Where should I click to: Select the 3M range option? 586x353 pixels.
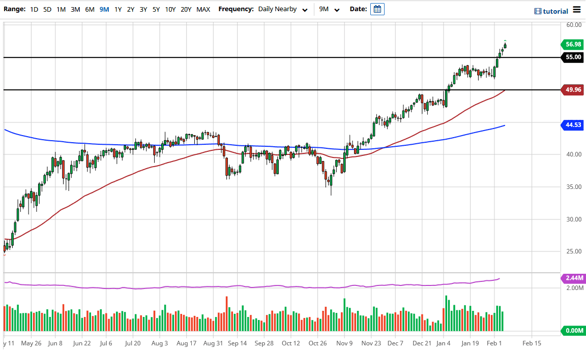pyautogui.click(x=76, y=9)
